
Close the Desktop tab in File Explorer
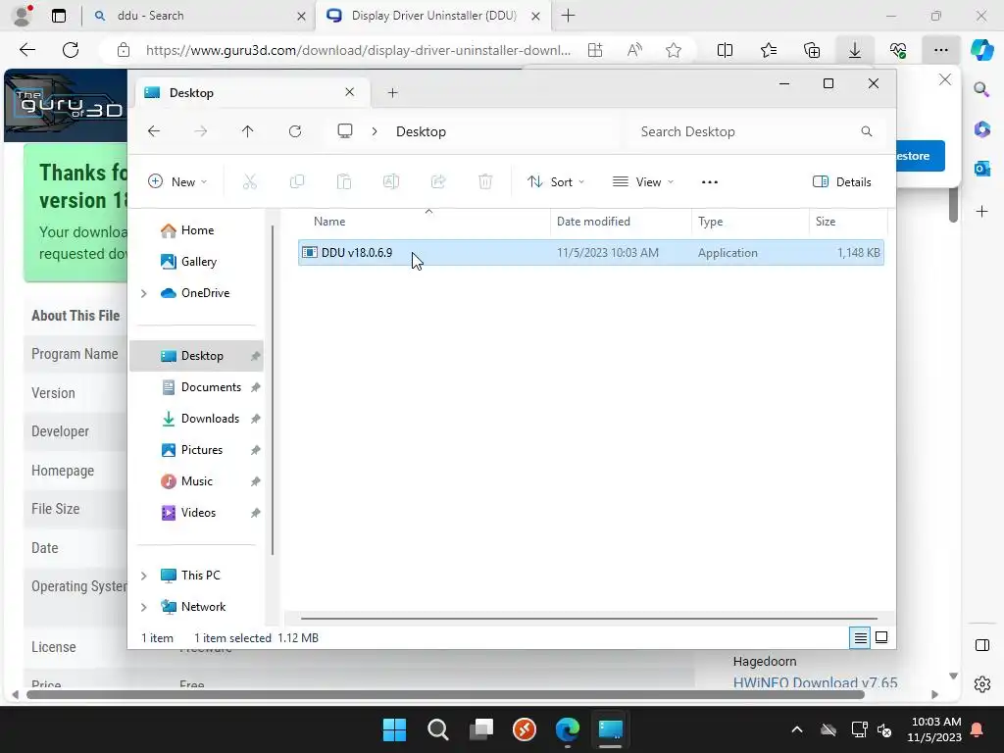tap(350, 92)
